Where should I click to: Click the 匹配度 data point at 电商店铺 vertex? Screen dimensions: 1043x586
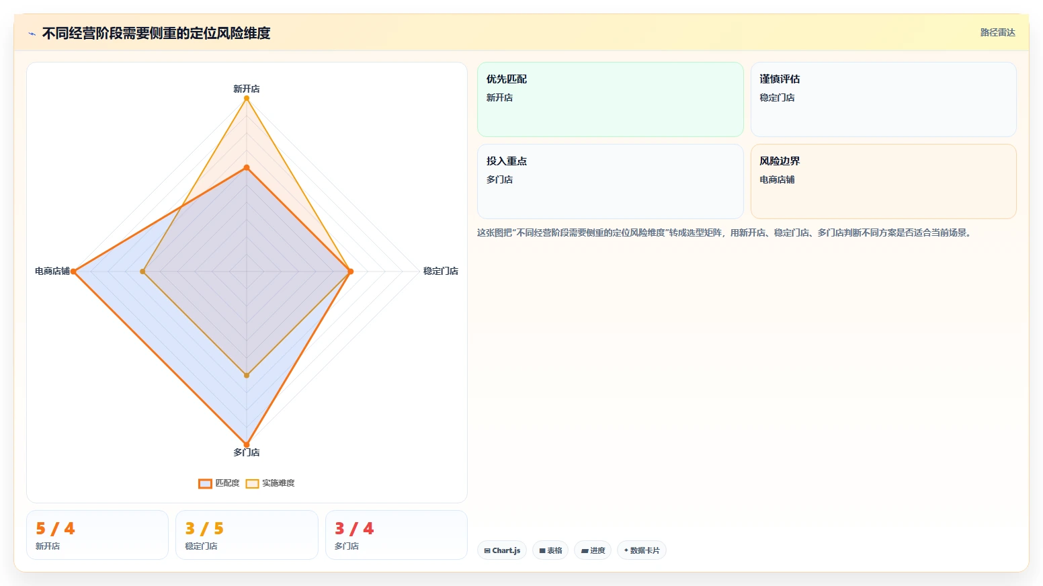point(74,271)
